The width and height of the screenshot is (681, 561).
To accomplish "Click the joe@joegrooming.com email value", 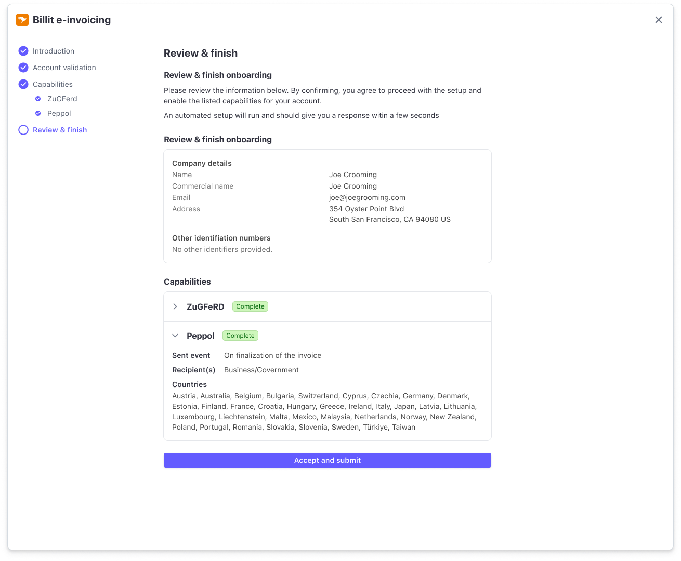I will (x=367, y=197).
